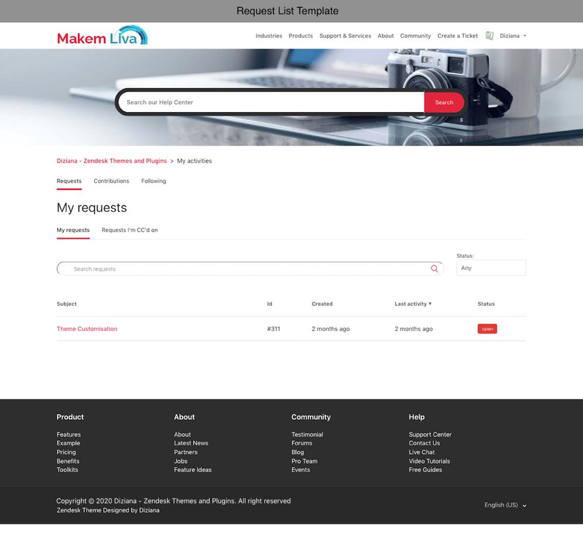Click the Diziana breadcrumb link
This screenshot has width=583, height=539.
(x=112, y=161)
